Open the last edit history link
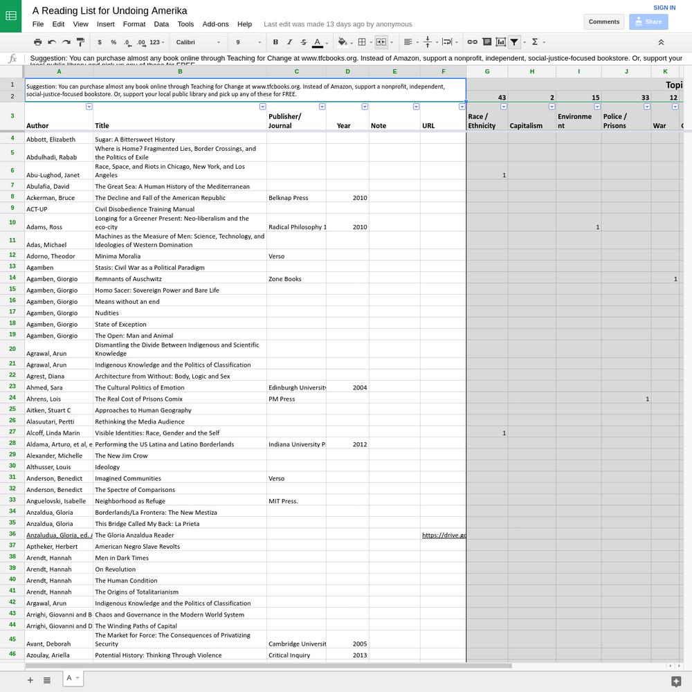Image resolution: width=692 pixels, height=692 pixels. click(338, 24)
